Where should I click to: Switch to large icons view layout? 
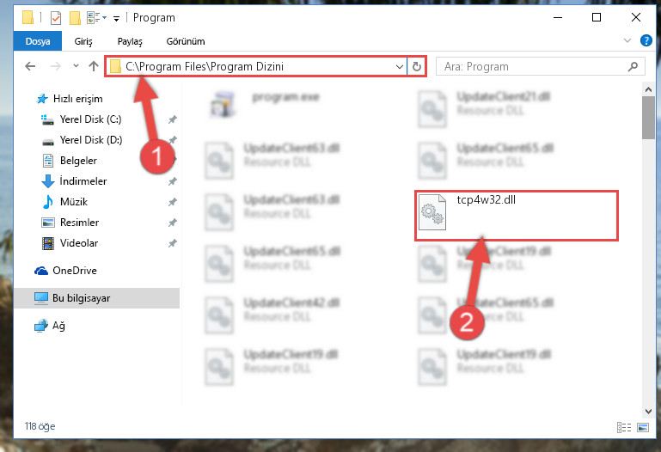(643, 428)
